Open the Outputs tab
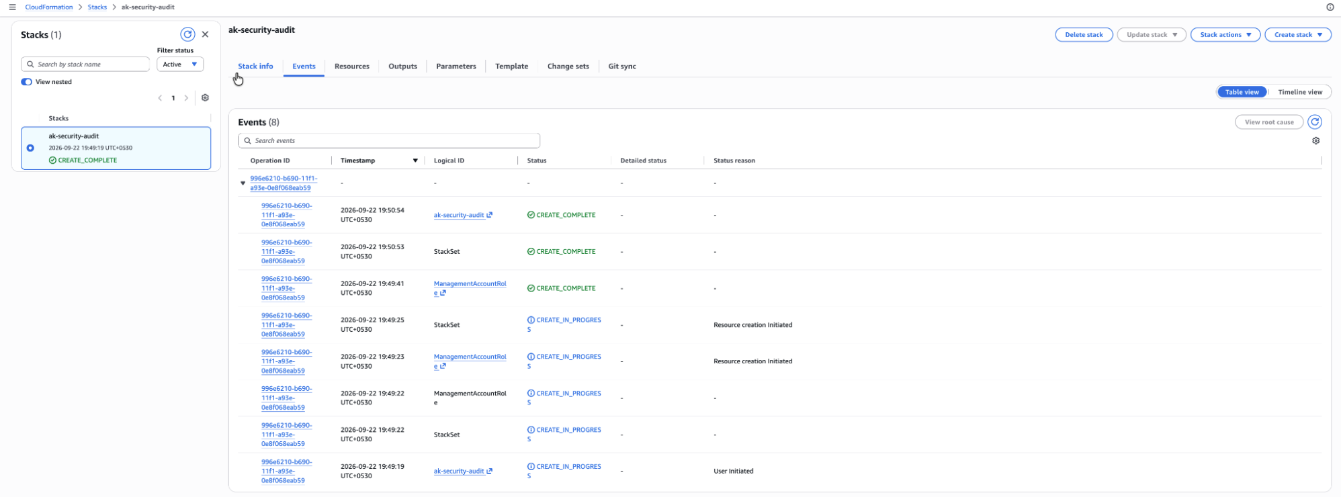 click(402, 66)
